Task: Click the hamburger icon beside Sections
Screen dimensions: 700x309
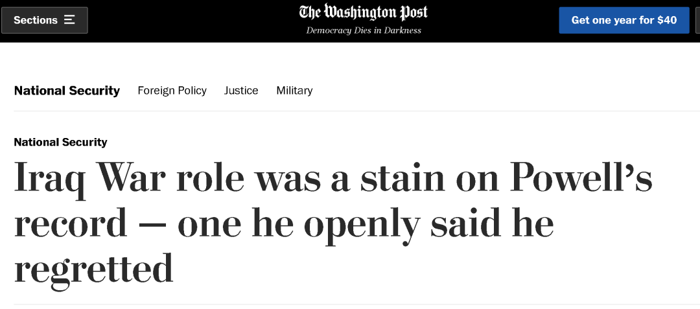Action: [x=69, y=20]
